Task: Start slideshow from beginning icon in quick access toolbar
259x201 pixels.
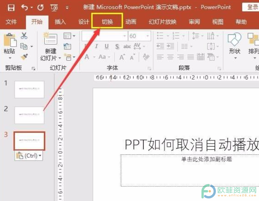Action: 54,7
